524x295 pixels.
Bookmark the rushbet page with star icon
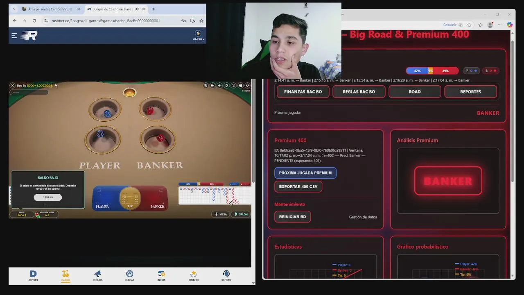click(x=201, y=20)
